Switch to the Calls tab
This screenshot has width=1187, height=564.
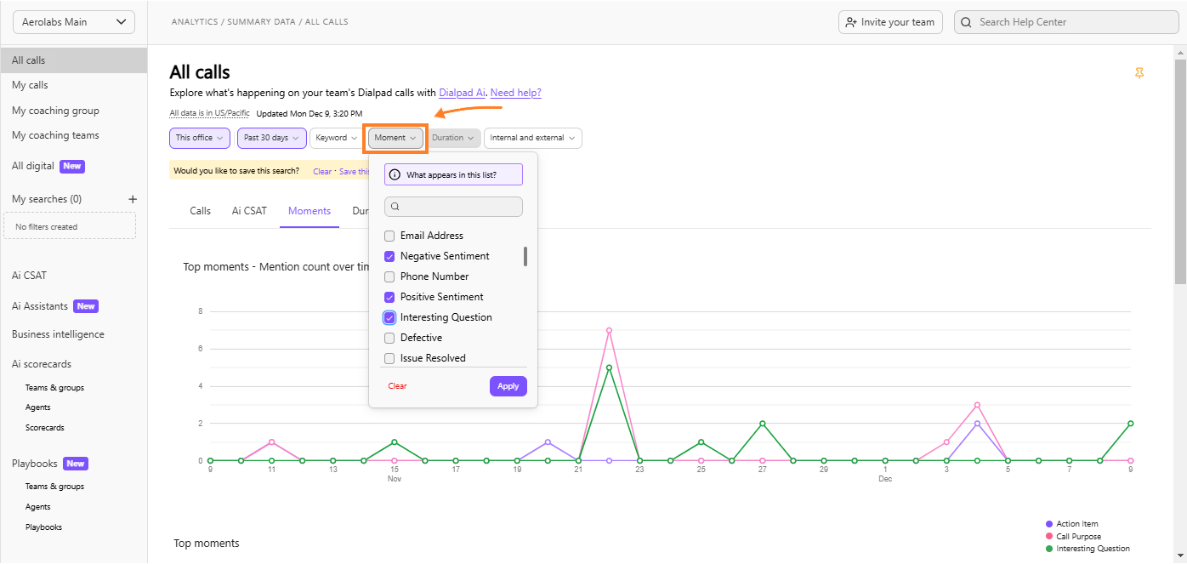(x=201, y=211)
